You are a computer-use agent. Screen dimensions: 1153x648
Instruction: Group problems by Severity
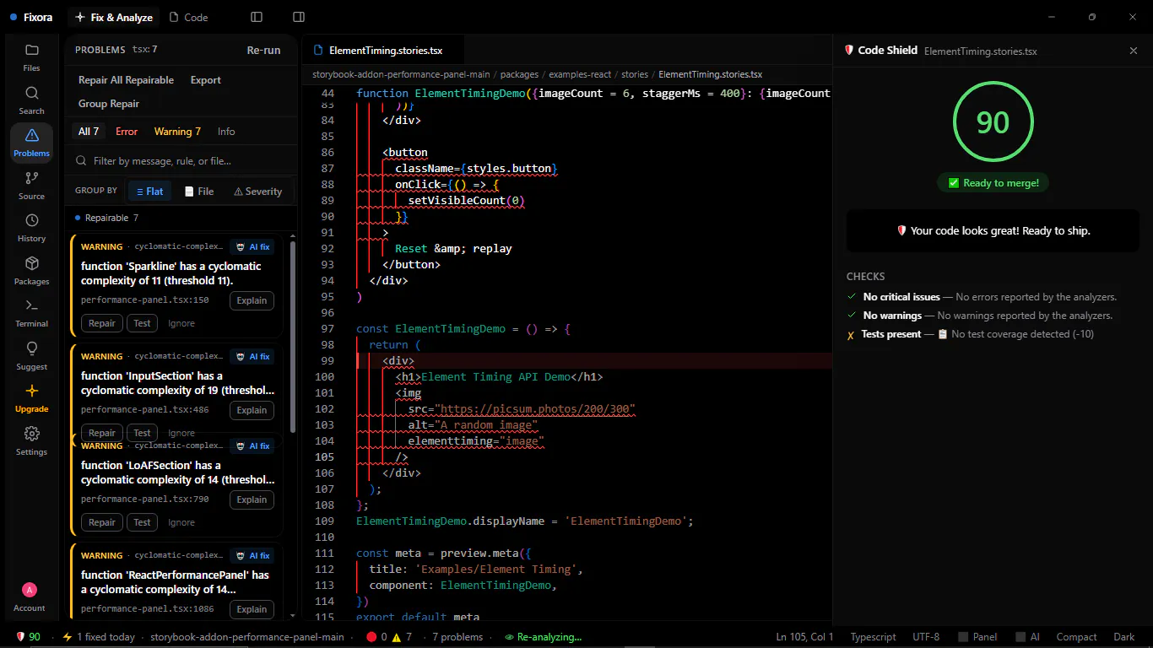pos(258,192)
